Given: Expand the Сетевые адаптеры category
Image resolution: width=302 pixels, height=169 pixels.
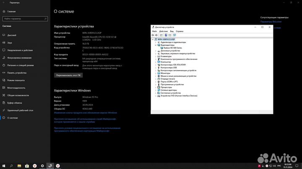Looking at the screenshot, I should [x=156, y=90].
